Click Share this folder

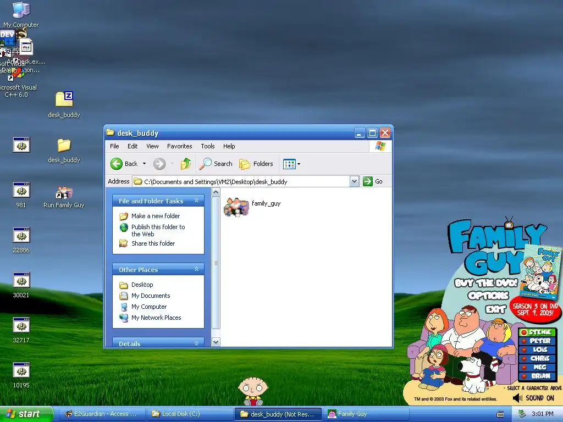pos(153,243)
